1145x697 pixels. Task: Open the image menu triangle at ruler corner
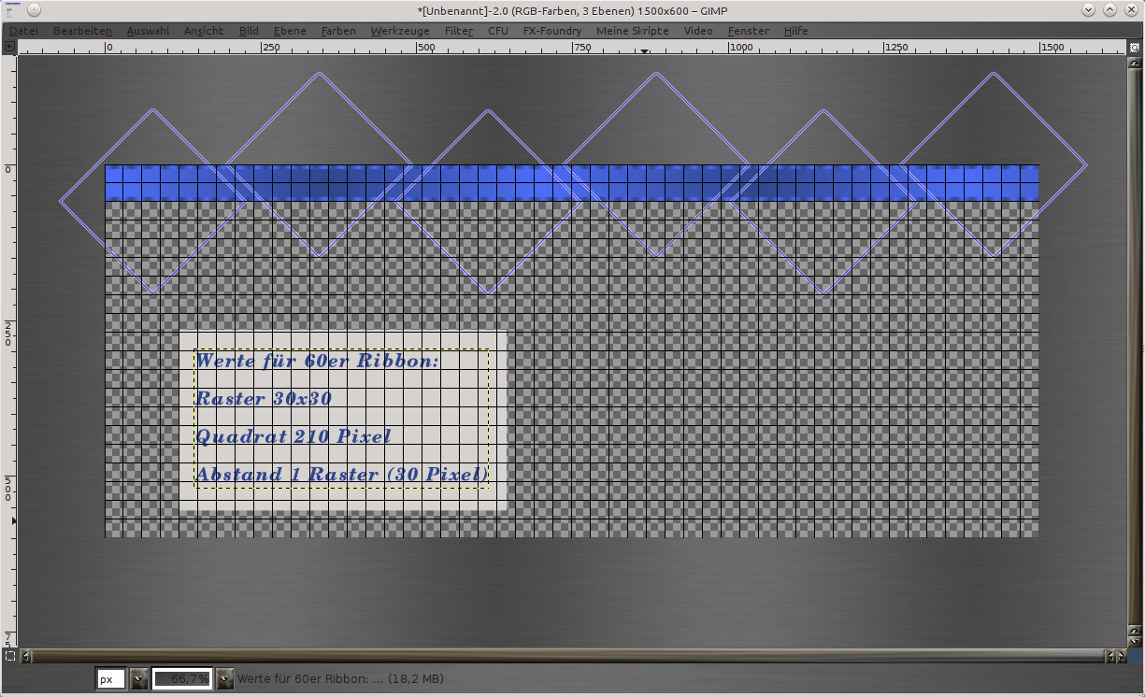(9, 46)
